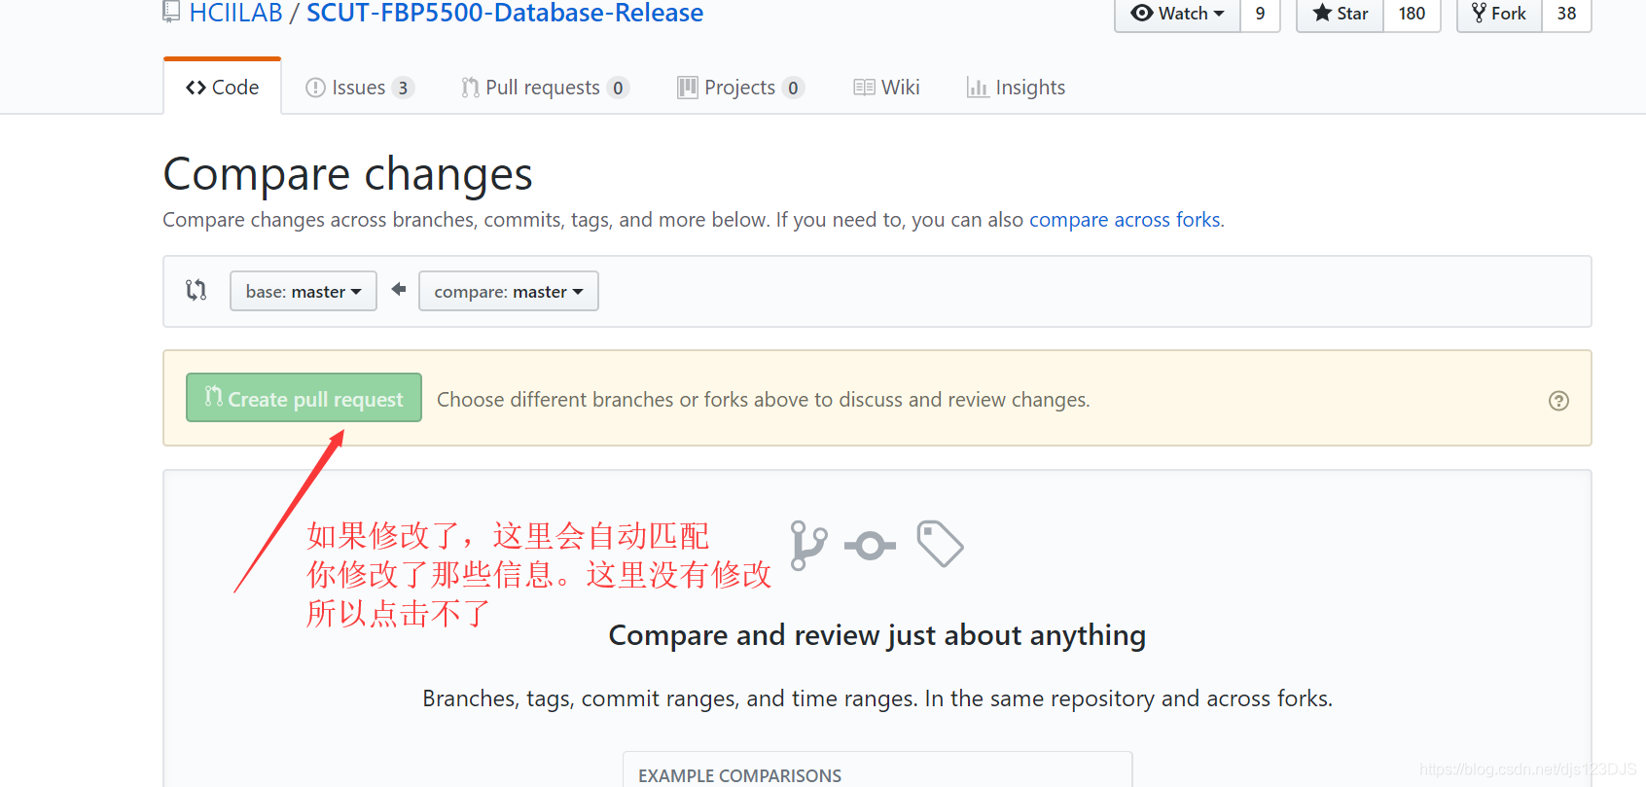Screen dimensions: 1646x787
Task: Click the Branches, tags, commit ranges description
Action: click(877, 698)
